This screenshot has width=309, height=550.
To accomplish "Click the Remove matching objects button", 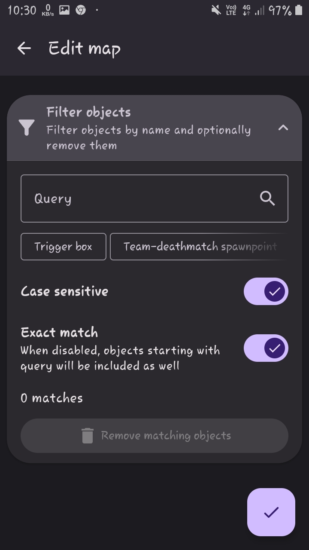I will pyautogui.click(x=154, y=436).
